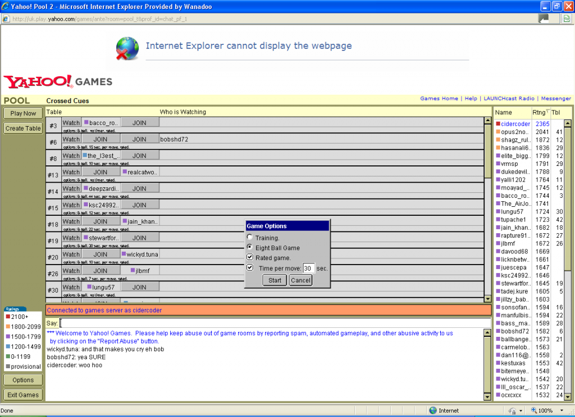Click the browser address bar URL
The image size is (575, 417).
[x=100, y=19]
